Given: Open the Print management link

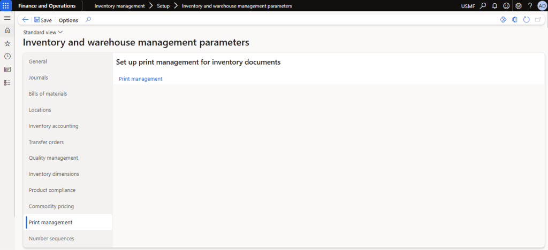Looking at the screenshot, I should [140, 79].
